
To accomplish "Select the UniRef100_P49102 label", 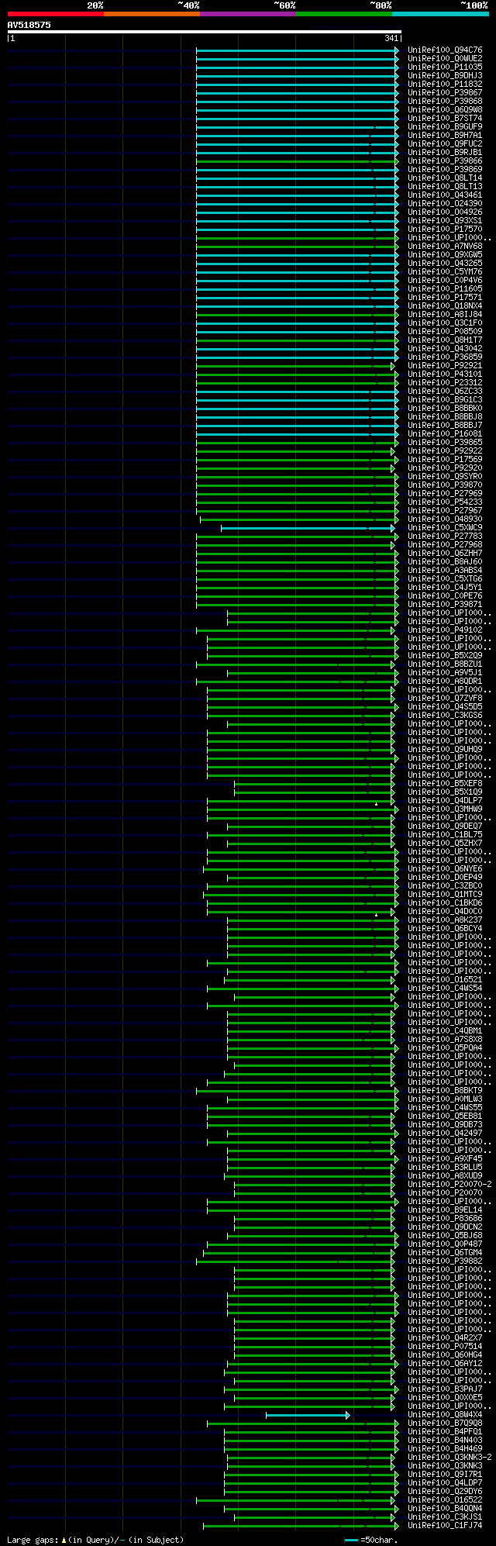I will click(445, 630).
